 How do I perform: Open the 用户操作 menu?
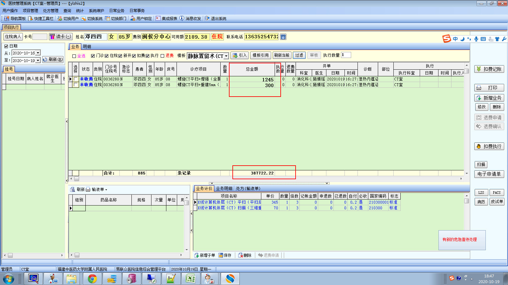10,10
